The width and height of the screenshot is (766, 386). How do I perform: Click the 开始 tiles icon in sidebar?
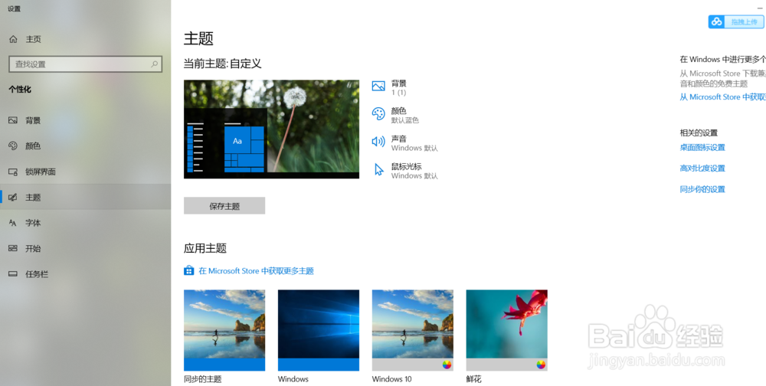[13, 248]
